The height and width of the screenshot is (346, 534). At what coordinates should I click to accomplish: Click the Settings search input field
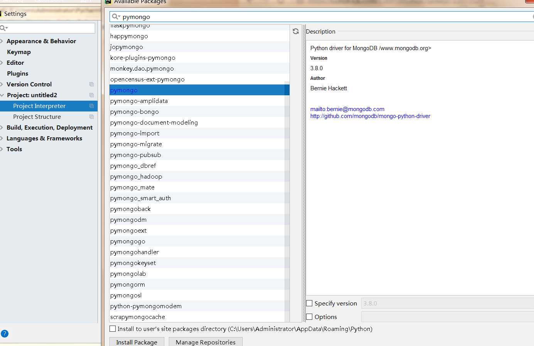47,28
